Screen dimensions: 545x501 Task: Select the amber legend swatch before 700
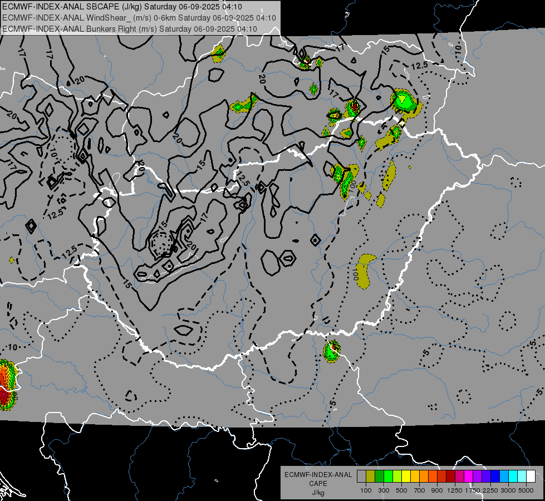pos(415,477)
